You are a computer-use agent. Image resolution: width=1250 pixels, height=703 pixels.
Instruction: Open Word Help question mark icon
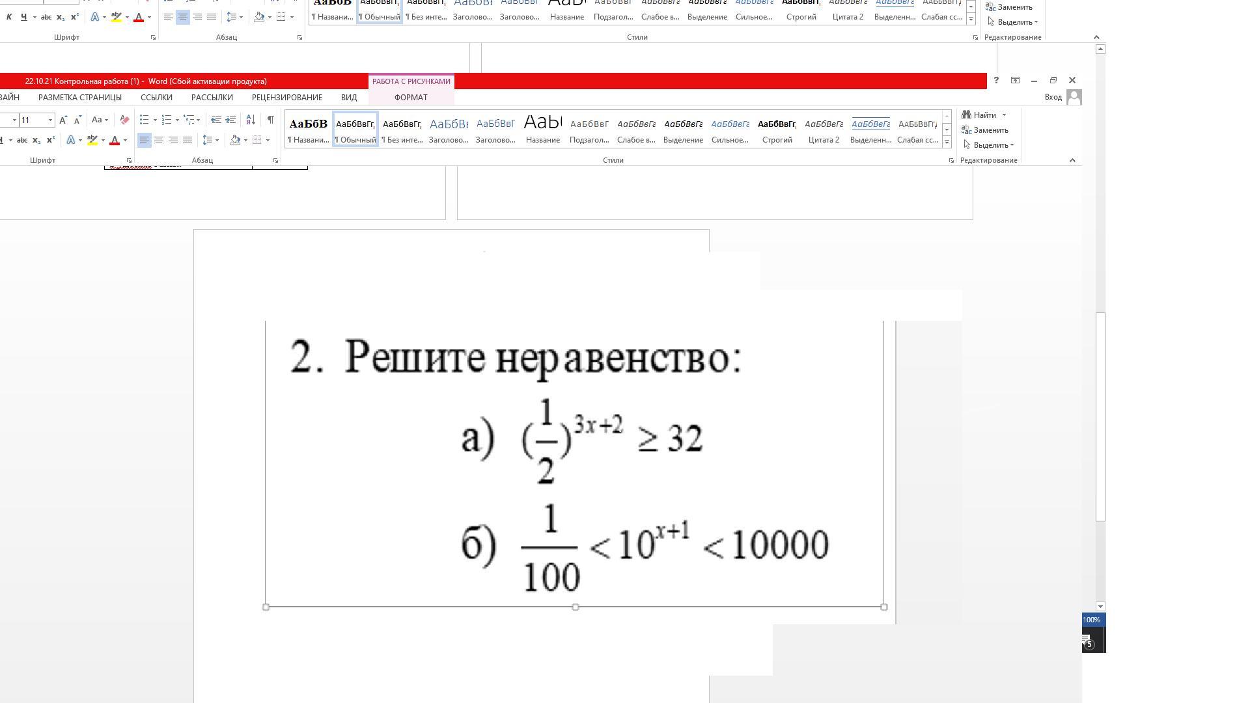click(996, 81)
